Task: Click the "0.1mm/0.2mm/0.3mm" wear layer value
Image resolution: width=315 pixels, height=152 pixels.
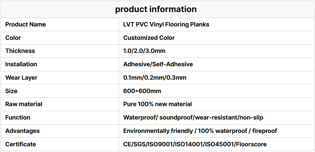Action: (154, 78)
